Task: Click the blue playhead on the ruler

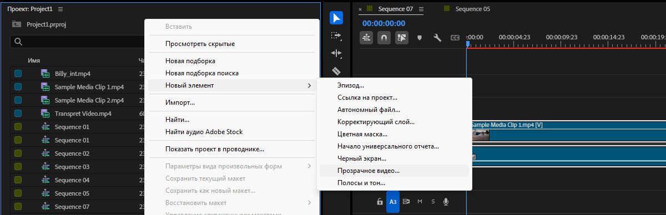Action: [x=468, y=44]
